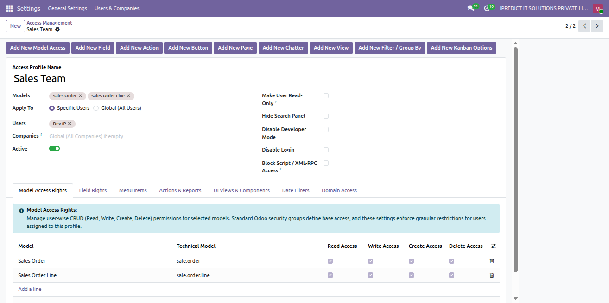Open the Actions & Reports tab

point(180,190)
